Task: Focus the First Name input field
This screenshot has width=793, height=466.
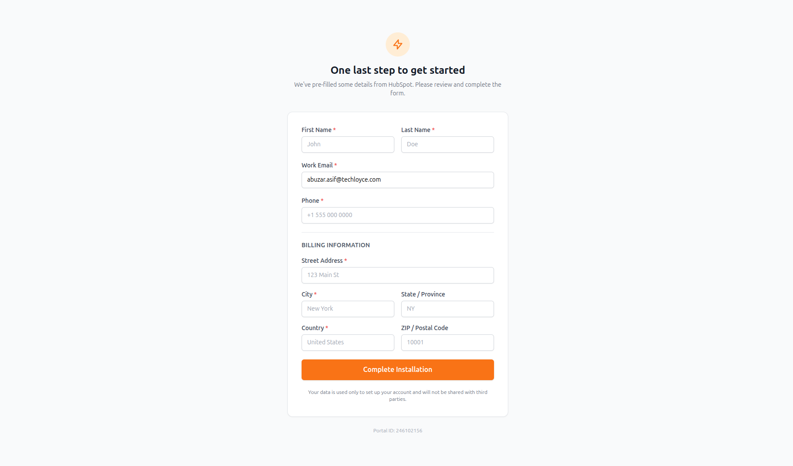Action: point(348,145)
